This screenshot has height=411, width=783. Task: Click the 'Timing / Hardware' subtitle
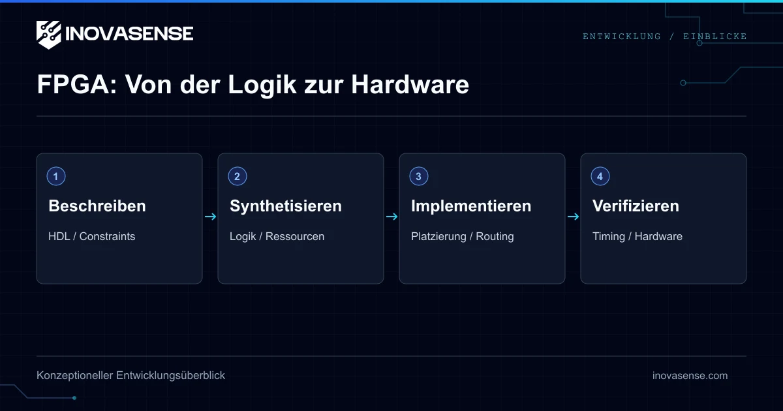coord(637,236)
